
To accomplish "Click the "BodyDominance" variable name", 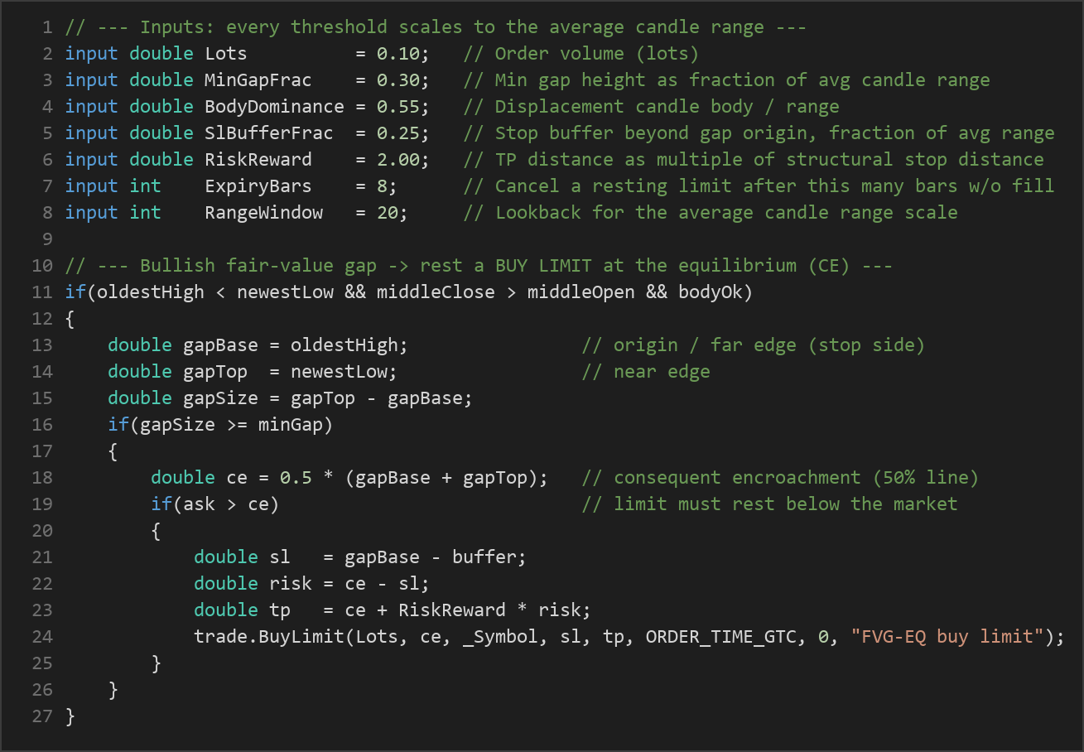I will (x=274, y=107).
